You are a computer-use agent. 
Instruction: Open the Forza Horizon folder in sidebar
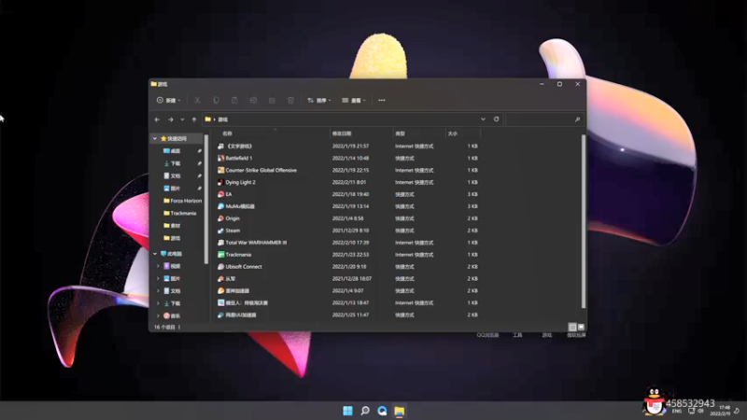(x=185, y=201)
